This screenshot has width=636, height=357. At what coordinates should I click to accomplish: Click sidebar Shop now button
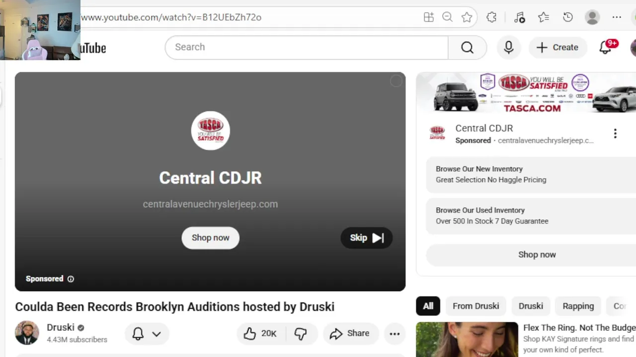point(531,255)
